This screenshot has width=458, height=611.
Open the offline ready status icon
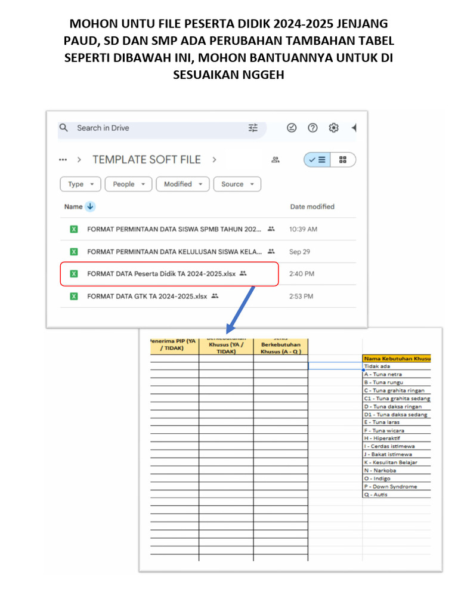[x=292, y=128]
